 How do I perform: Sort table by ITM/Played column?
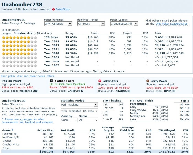167,130
